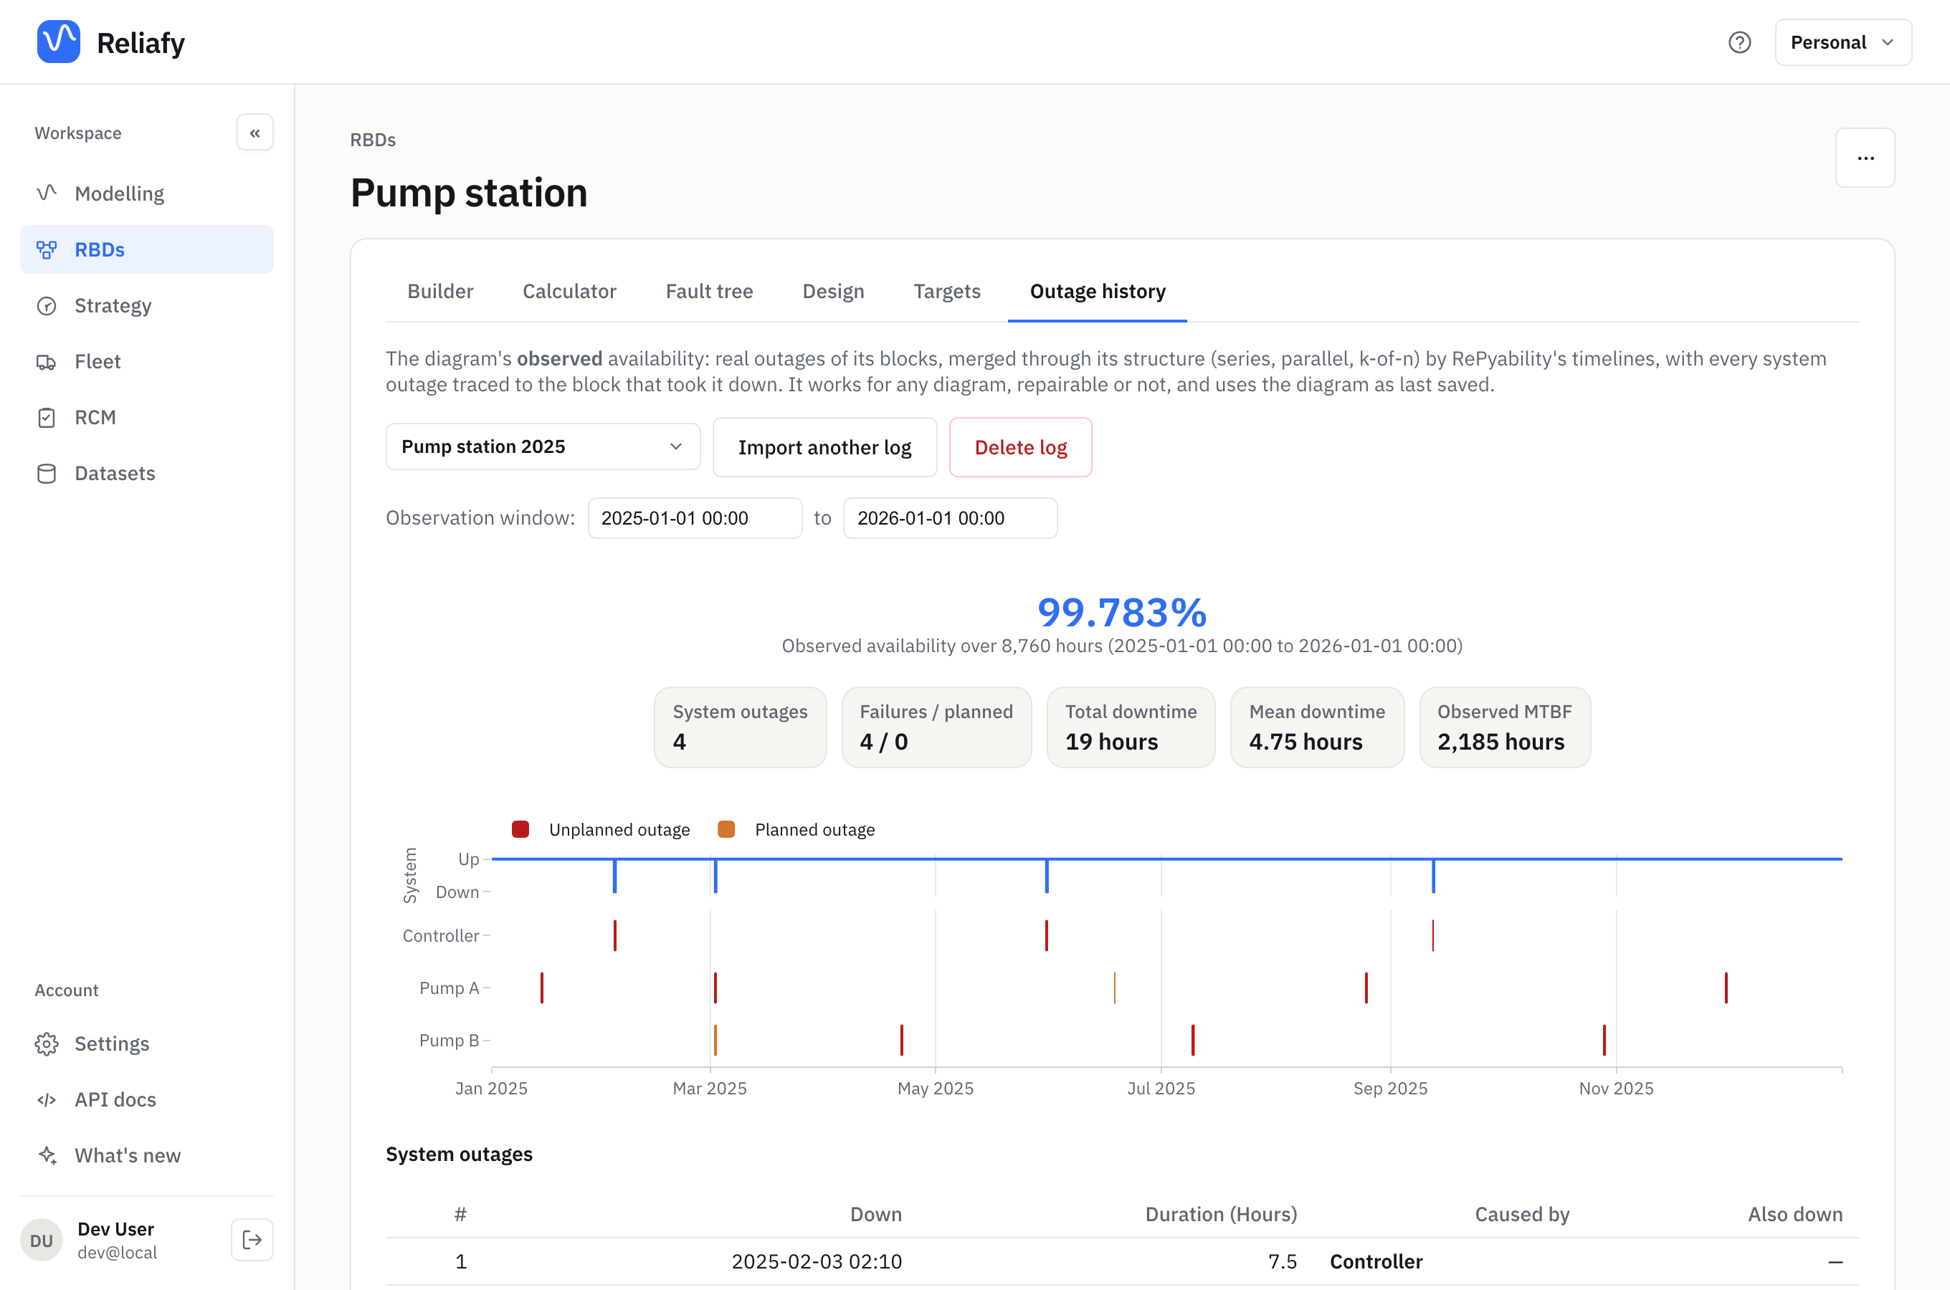The height and width of the screenshot is (1290, 1950).
Task: Click the orange Pump B planned outage marker
Action: click(x=715, y=1040)
